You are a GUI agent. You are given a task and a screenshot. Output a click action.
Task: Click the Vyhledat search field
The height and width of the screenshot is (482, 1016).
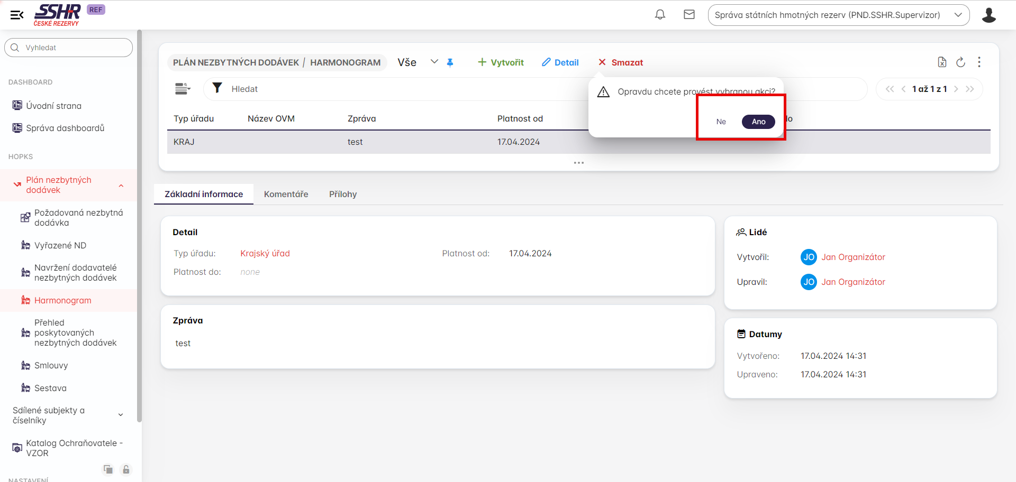pos(69,48)
